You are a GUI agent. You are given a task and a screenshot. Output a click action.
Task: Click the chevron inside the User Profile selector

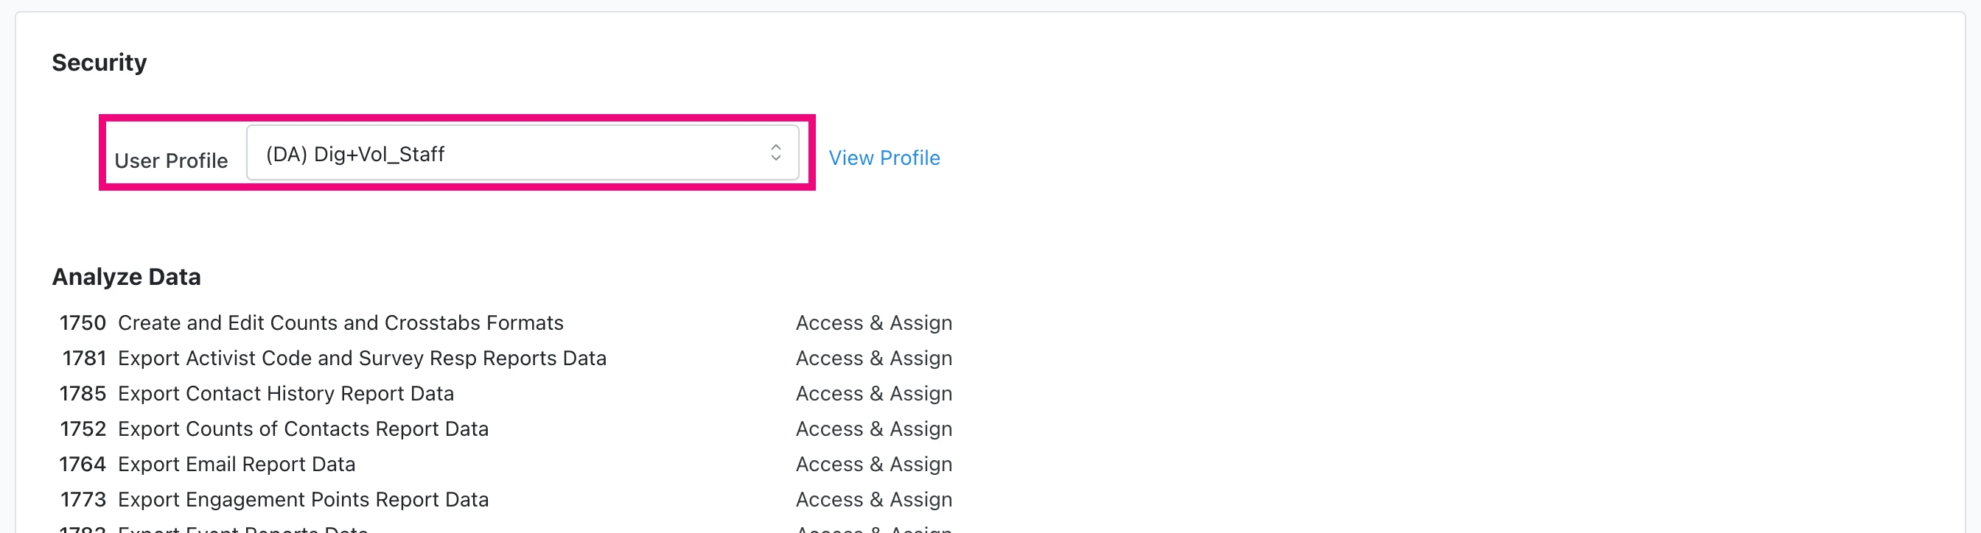[x=775, y=153]
